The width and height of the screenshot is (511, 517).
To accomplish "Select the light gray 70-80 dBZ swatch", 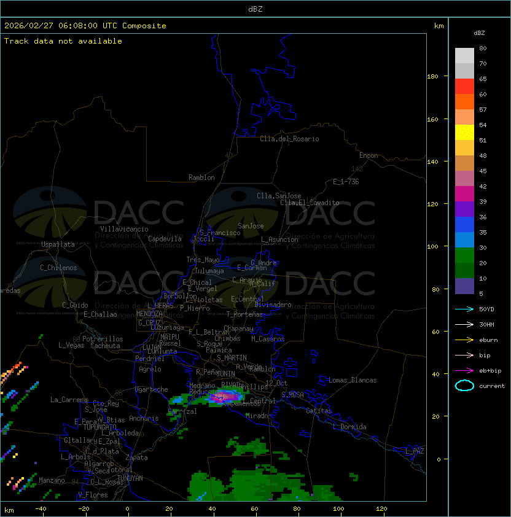I will (464, 56).
